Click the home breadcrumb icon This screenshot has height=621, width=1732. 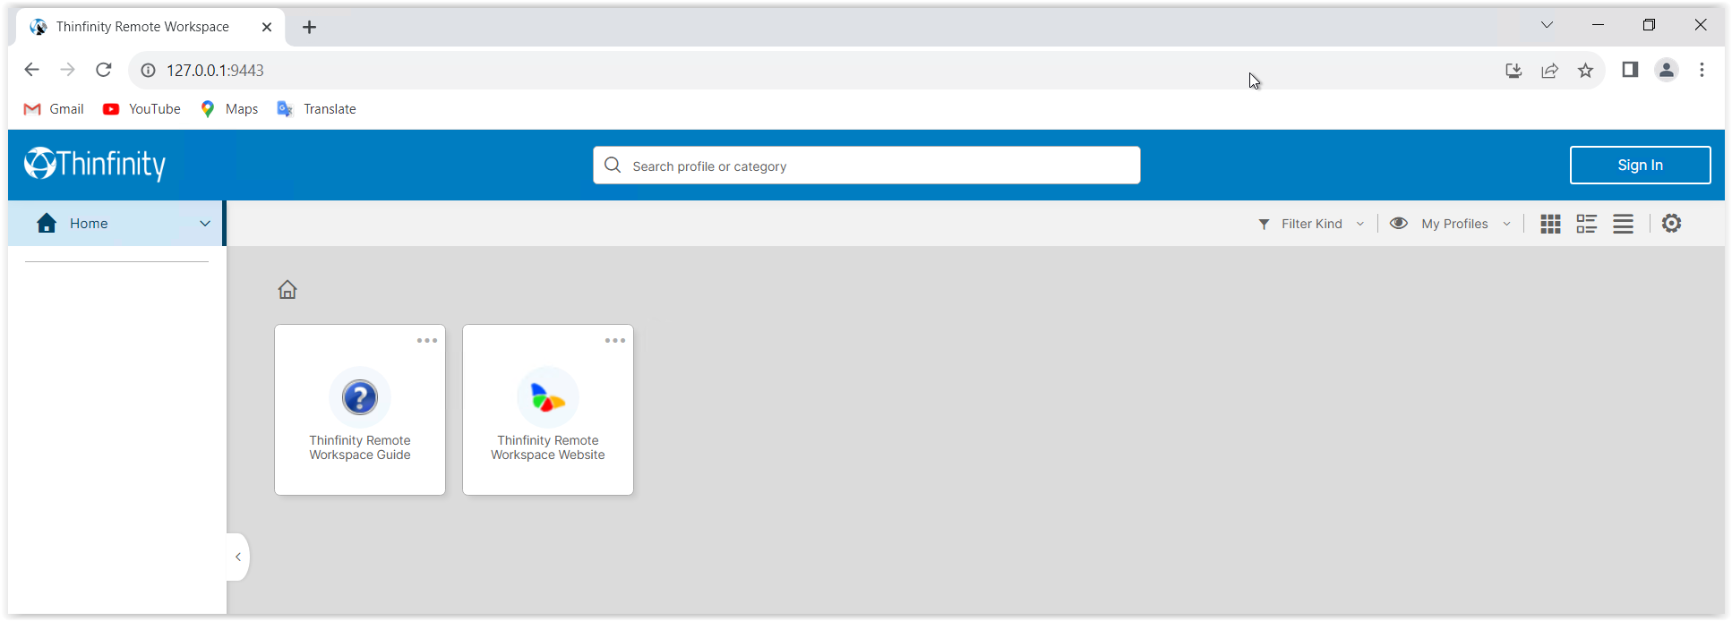click(x=287, y=289)
